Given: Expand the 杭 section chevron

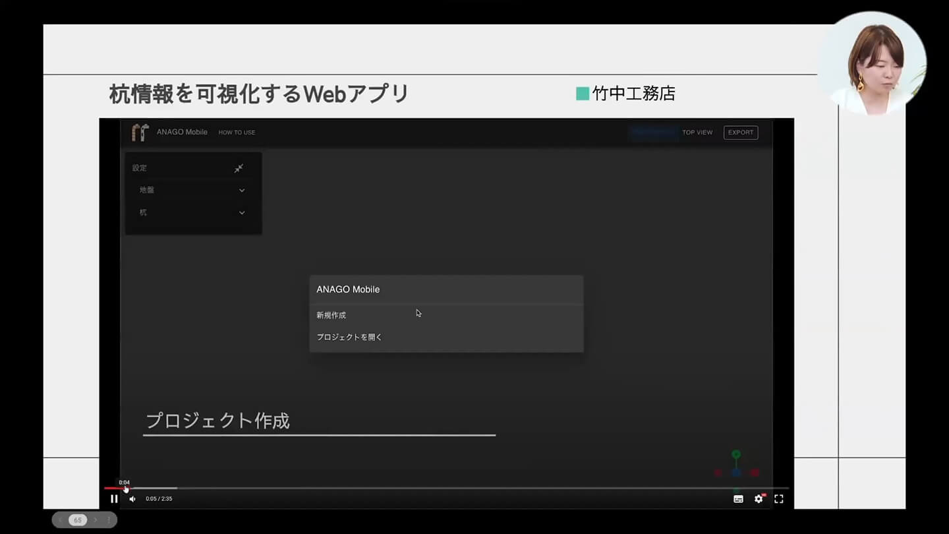Looking at the screenshot, I should click(x=242, y=213).
